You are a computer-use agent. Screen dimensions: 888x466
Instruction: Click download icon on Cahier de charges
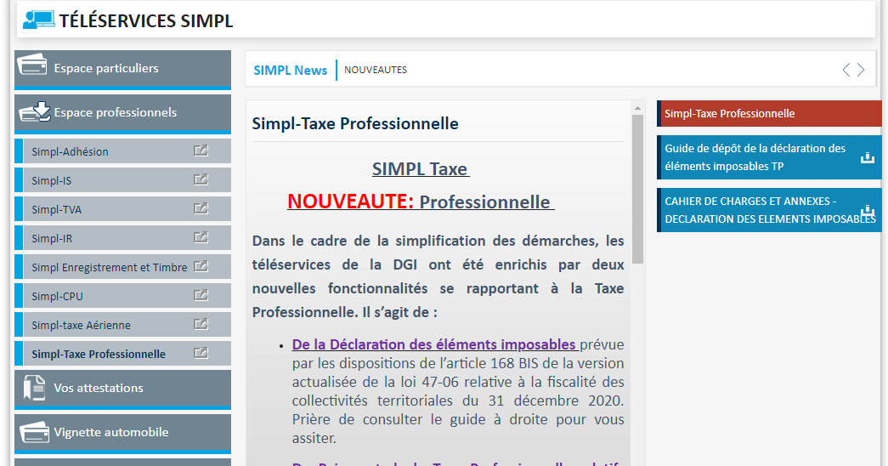pos(867,211)
